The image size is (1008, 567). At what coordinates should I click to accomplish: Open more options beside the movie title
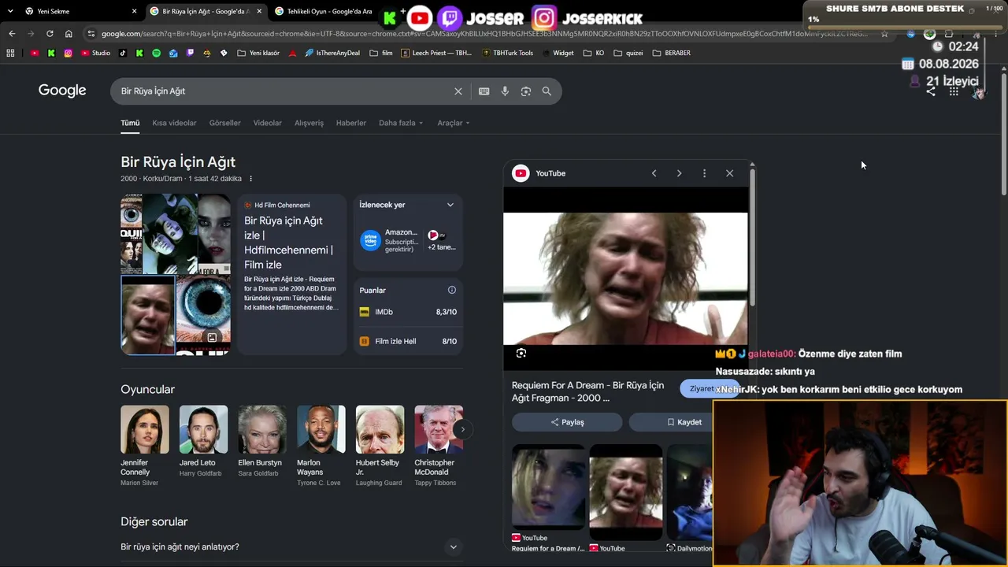251,179
